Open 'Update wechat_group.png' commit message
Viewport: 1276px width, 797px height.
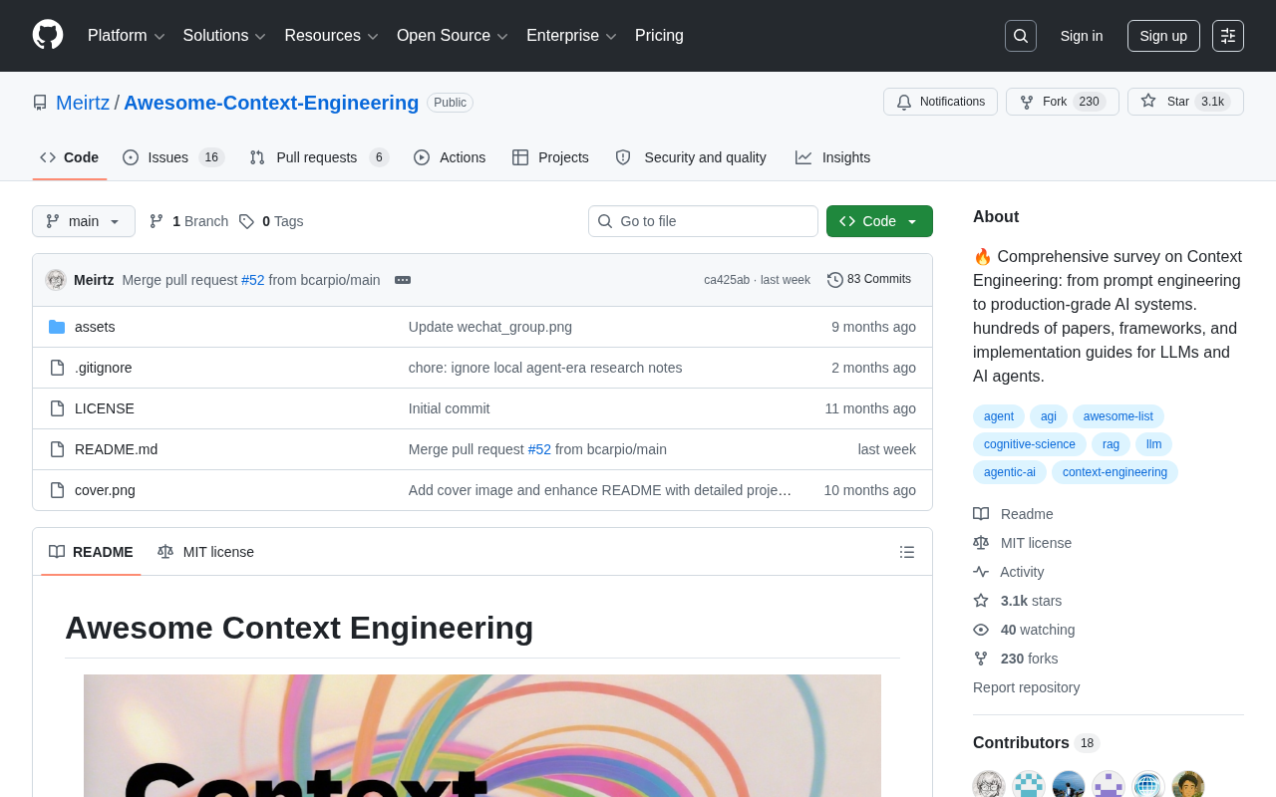click(490, 327)
